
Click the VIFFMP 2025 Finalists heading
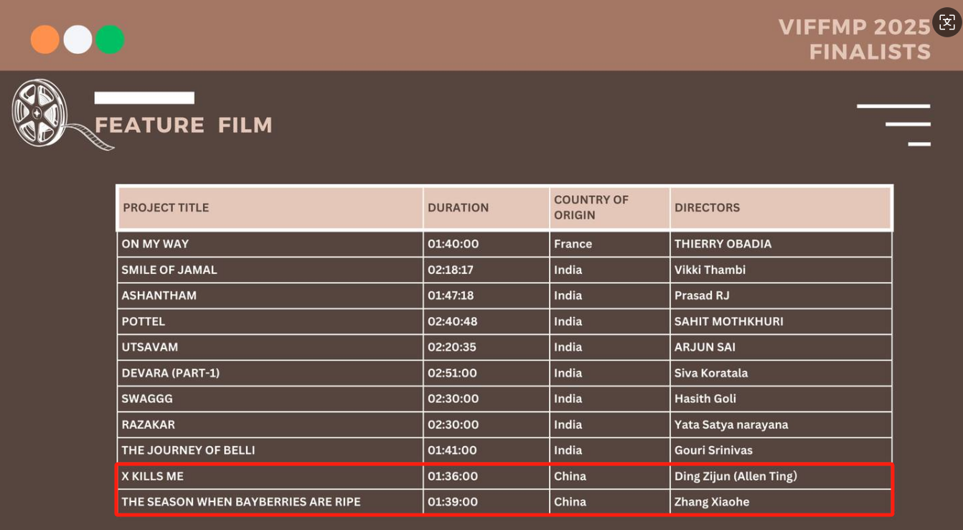click(855, 39)
